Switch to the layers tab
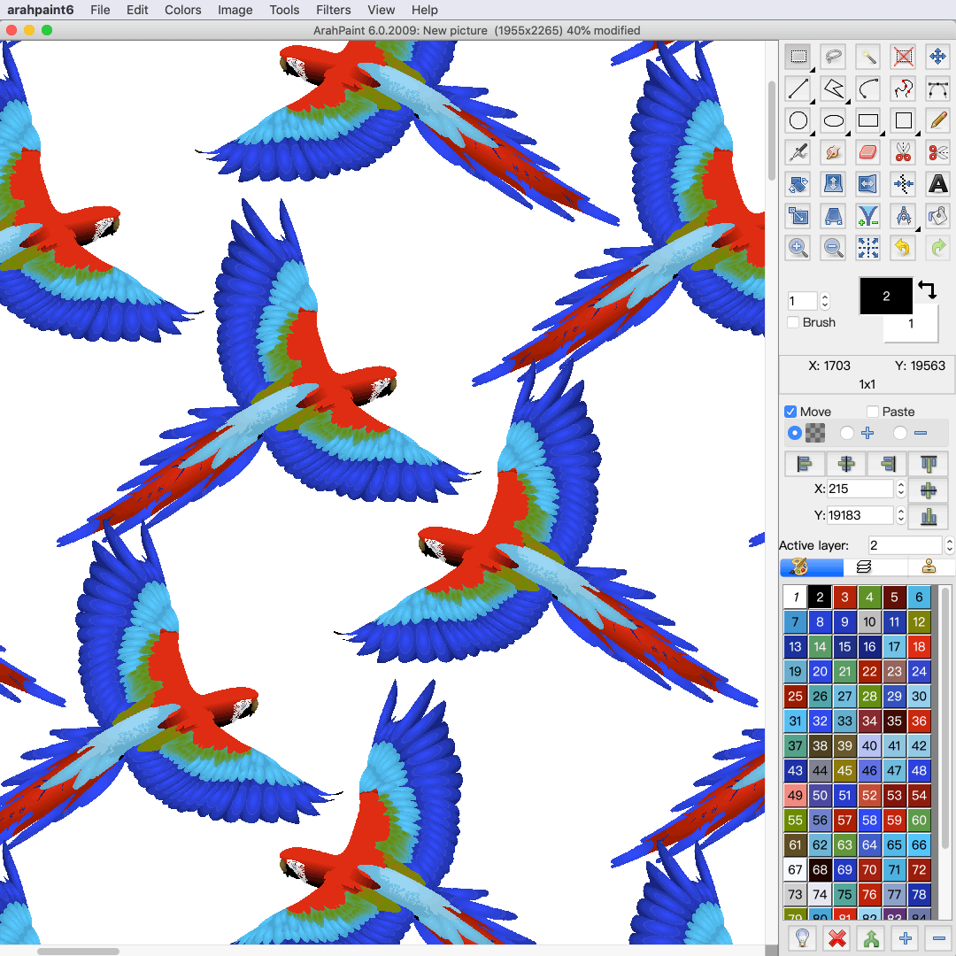Screen dimensions: 956x956 click(864, 567)
